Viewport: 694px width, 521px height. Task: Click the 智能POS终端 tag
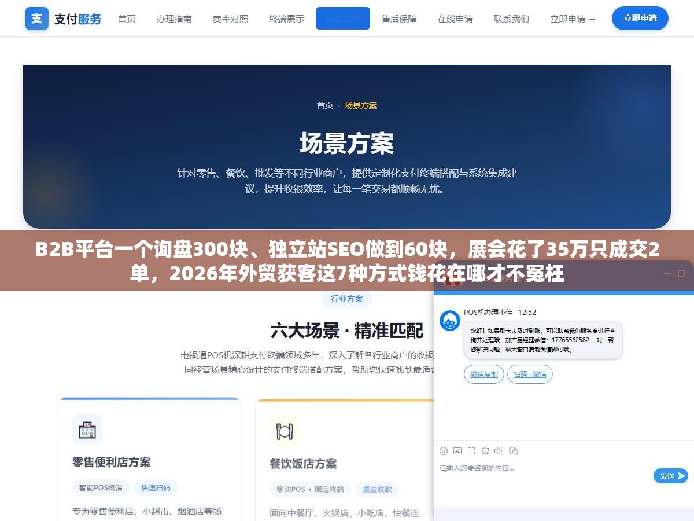[101, 487]
